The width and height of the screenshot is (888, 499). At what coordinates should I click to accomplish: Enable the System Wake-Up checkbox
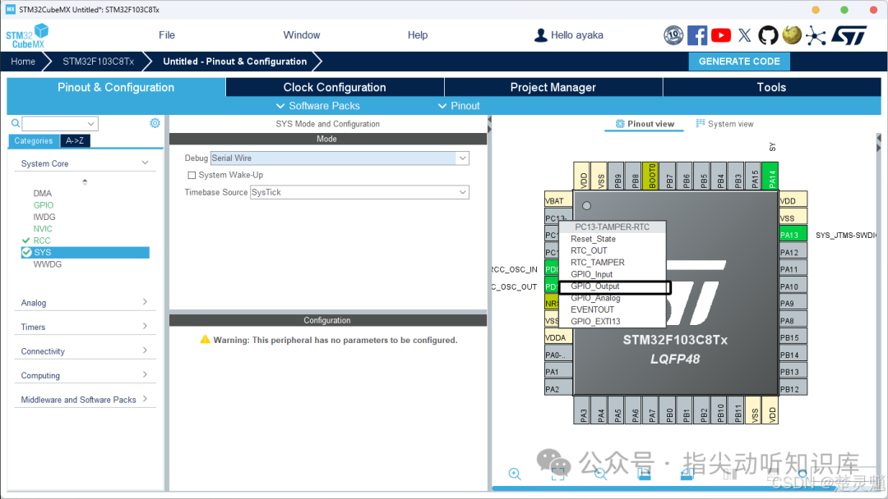(192, 175)
